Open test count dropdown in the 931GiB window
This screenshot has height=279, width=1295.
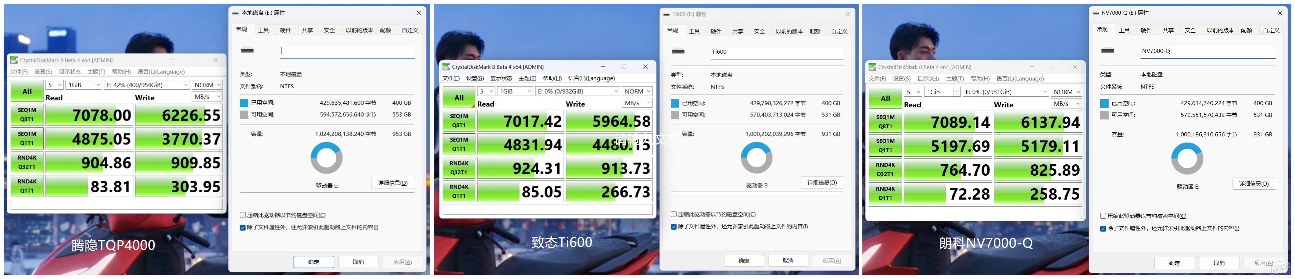(913, 92)
